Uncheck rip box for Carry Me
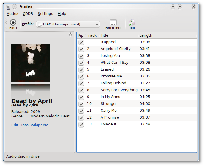Image resolution: width=204 pixels, height=166 pixels. click(x=81, y=111)
